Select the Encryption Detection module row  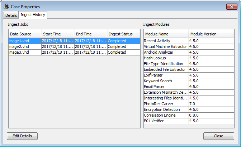189,109
